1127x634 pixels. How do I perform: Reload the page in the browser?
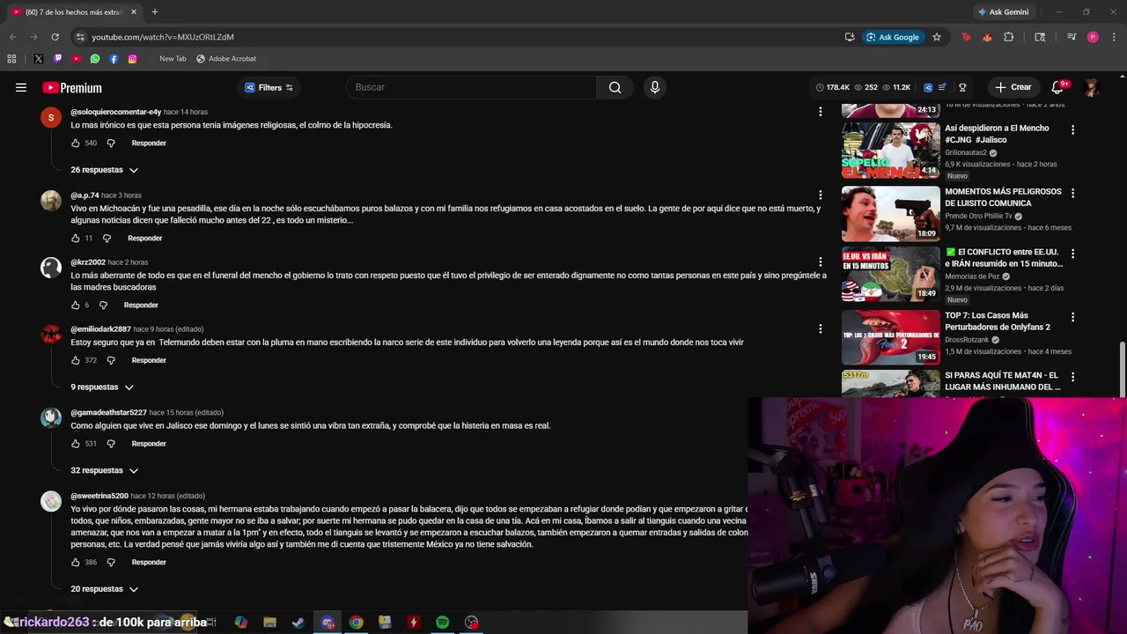(x=55, y=37)
